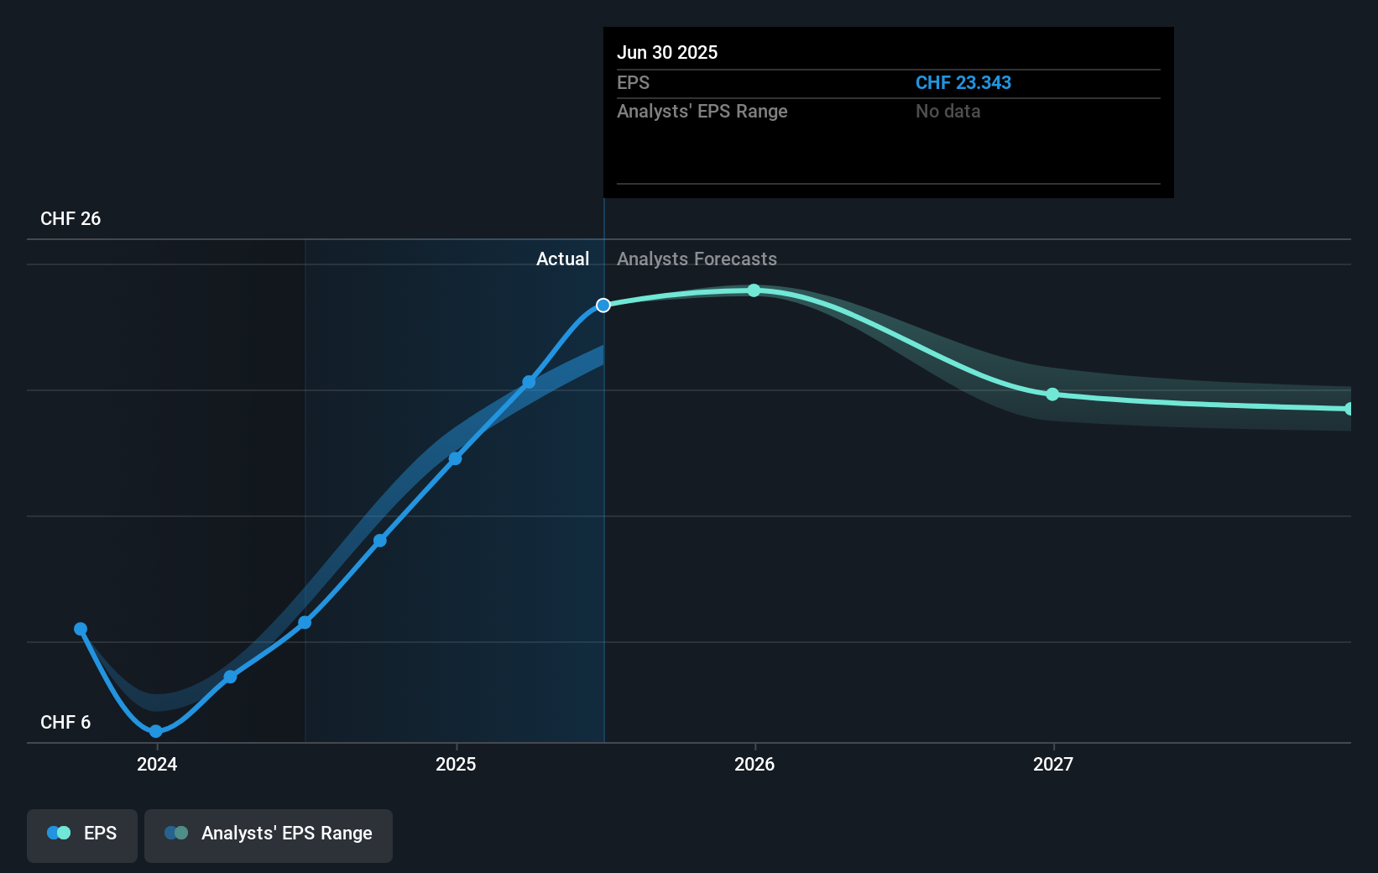This screenshot has width=1378, height=873.
Task: Click the CHF 23.343 value in tooltip
Action: click(x=963, y=82)
